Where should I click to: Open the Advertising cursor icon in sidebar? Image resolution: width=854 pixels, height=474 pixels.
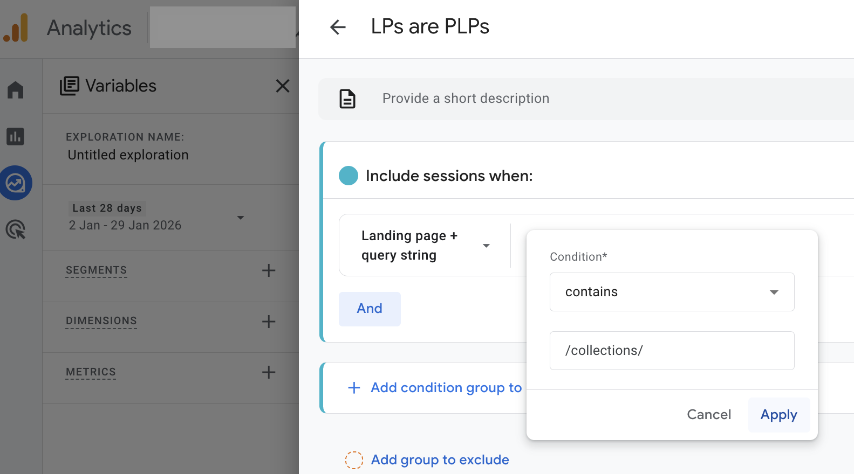[x=16, y=230]
